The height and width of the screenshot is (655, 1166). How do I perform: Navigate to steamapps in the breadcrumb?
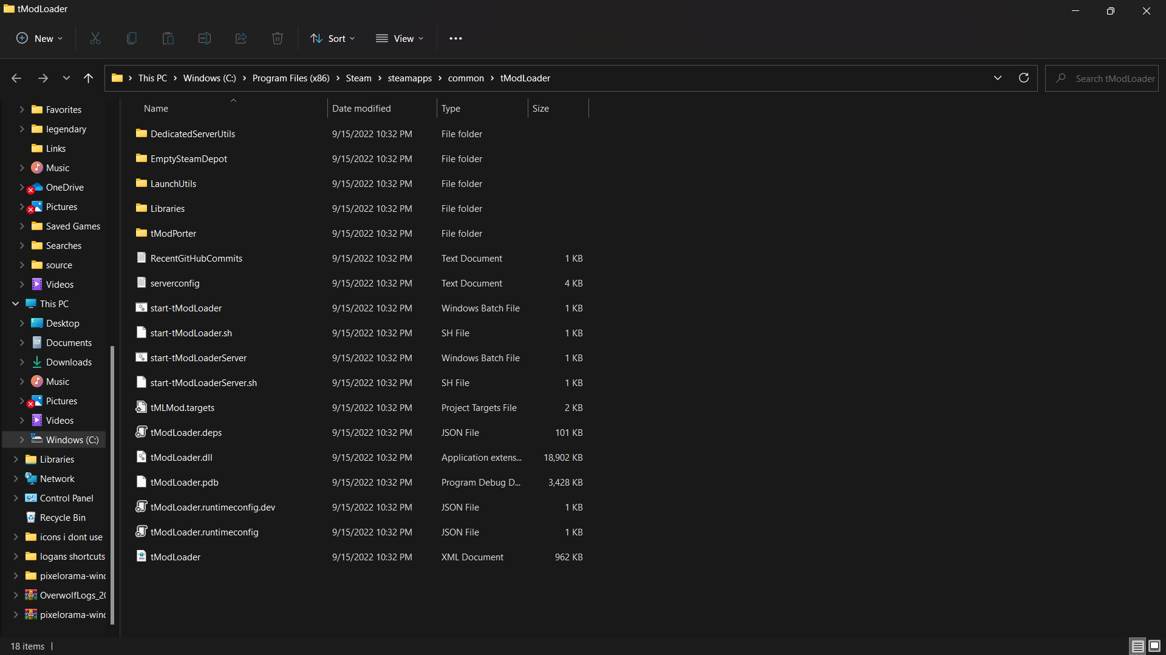tap(410, 78)
